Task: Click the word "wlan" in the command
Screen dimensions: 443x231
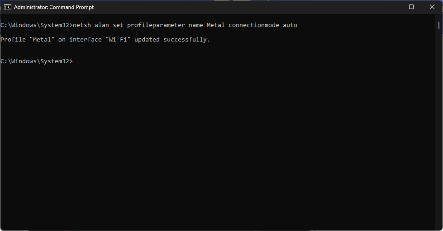Action: [x=102, y=25]
